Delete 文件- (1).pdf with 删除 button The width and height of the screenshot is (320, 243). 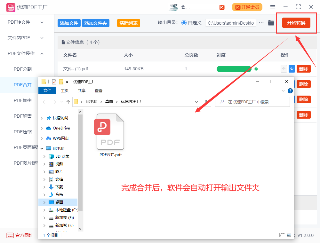click(x=303, y=69)
